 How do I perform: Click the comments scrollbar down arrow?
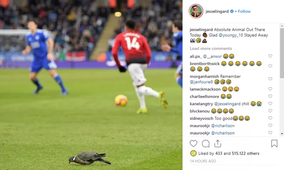282,134
